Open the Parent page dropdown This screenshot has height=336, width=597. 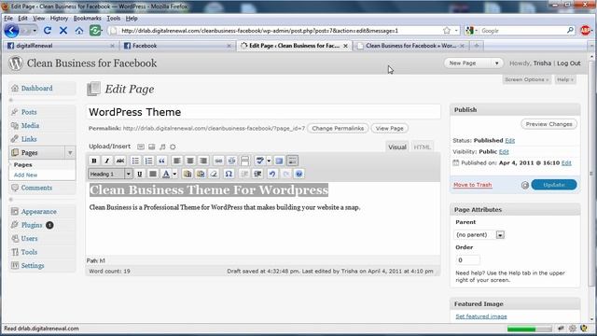pyautogui.click(x=479, y=234)
